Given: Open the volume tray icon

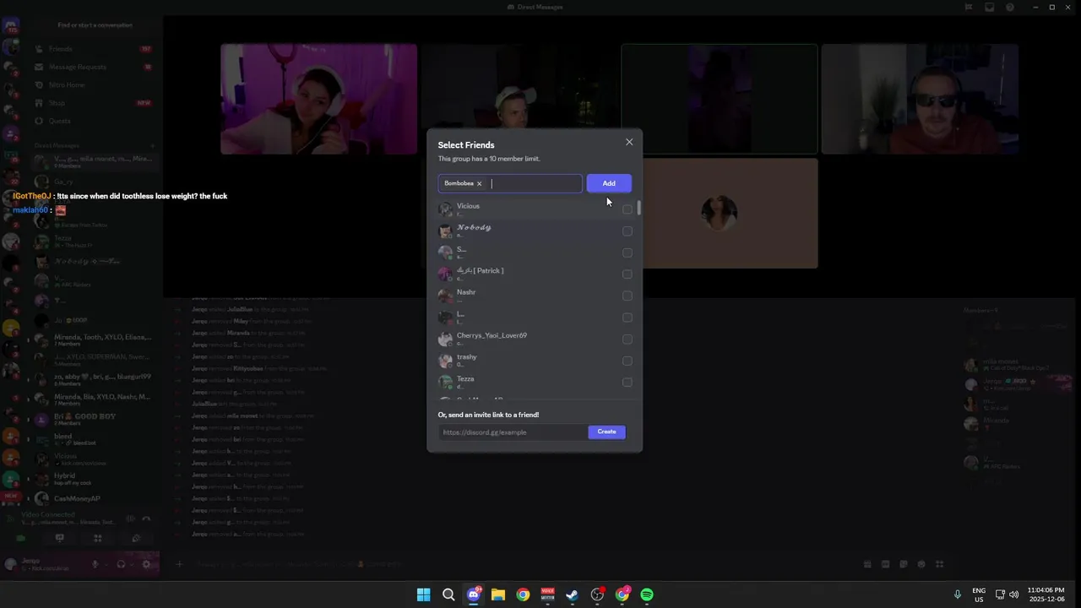Looking at the screenshot, I should (1013, 594).
